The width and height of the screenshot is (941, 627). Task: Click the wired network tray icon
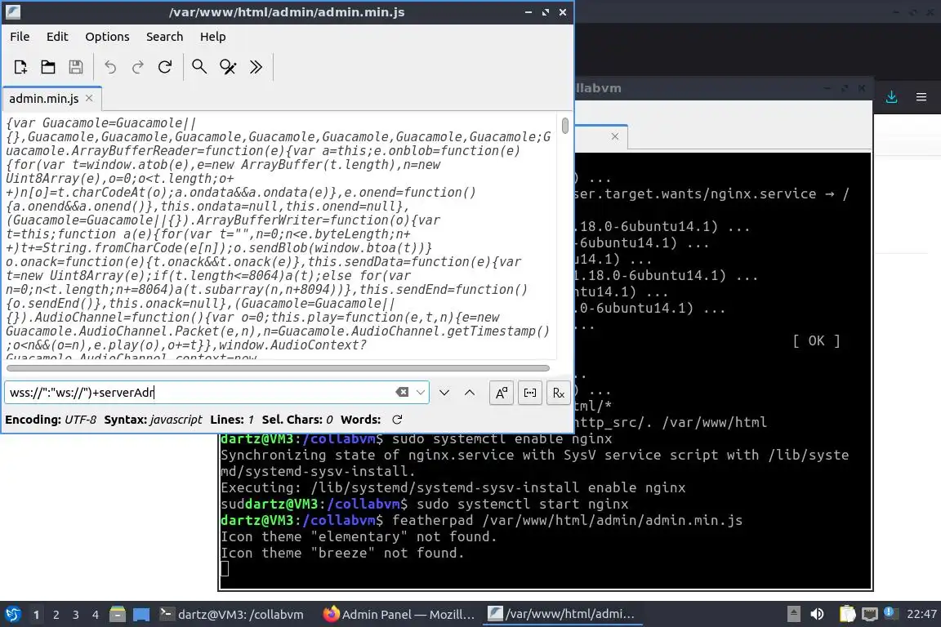coord(870,614)
